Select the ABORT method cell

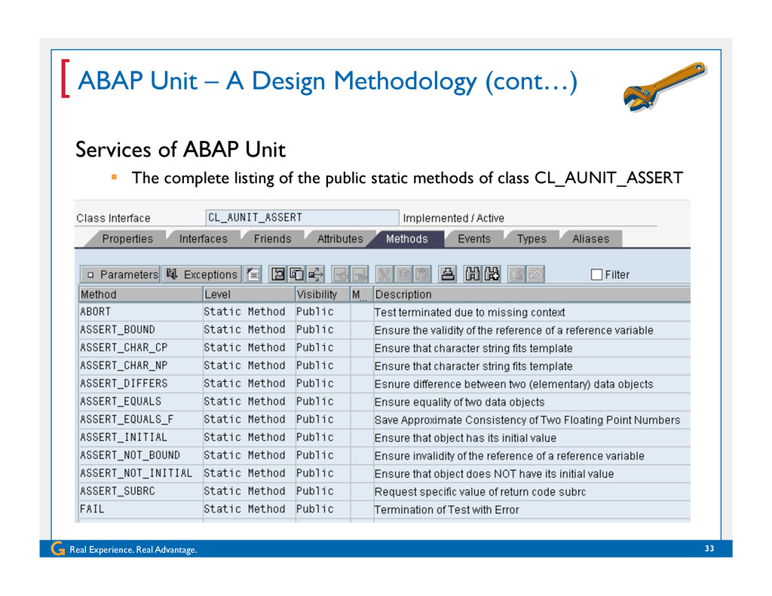pos(141,312)
